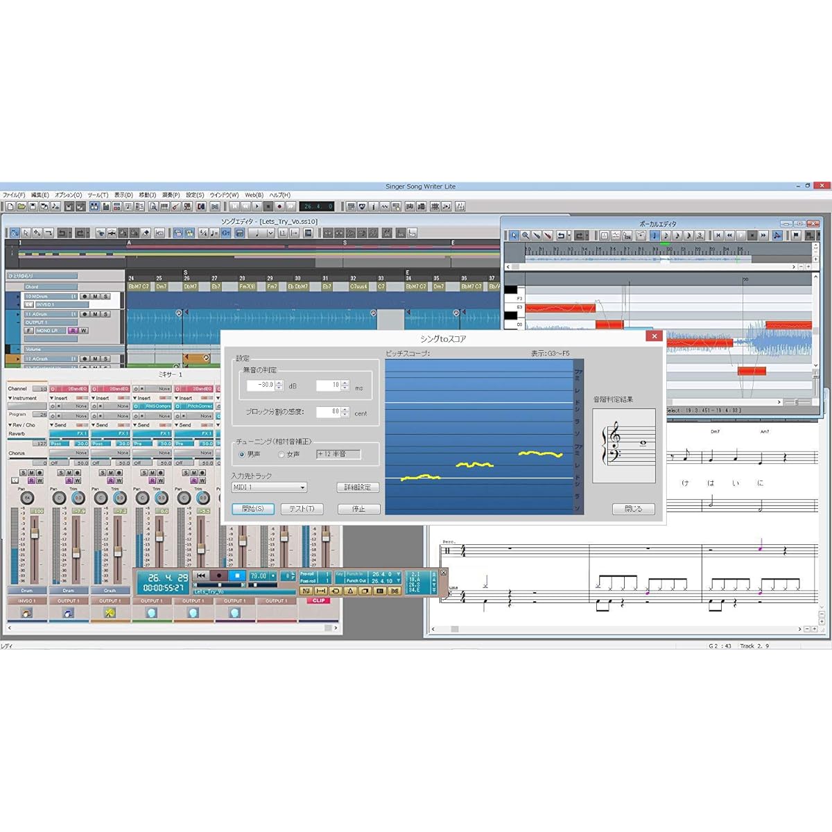This screenshot has width=832, height=832.
Task: Click the main toolbar Record button
Action: point(279,206)
